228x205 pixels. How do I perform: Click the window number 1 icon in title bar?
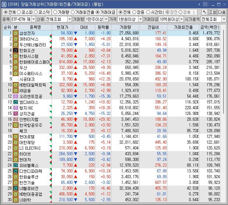4,4
